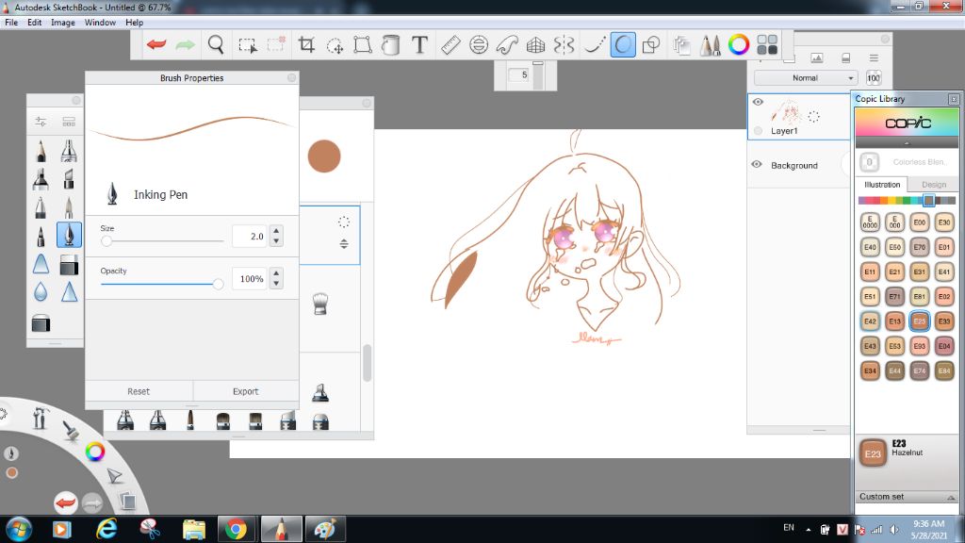Click the Reset button in Brush Properties
The width and height of the screenshot is (965, 543).
pos(139,391)
